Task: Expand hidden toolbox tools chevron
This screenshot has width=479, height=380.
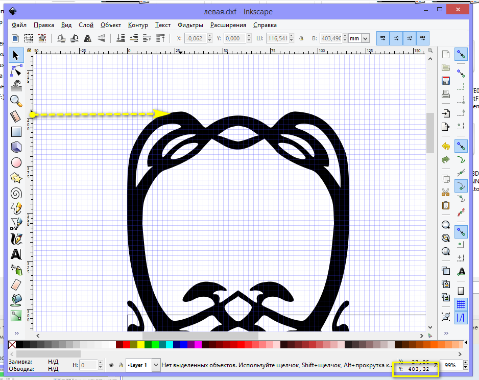Action: click(x=16, y=333)
